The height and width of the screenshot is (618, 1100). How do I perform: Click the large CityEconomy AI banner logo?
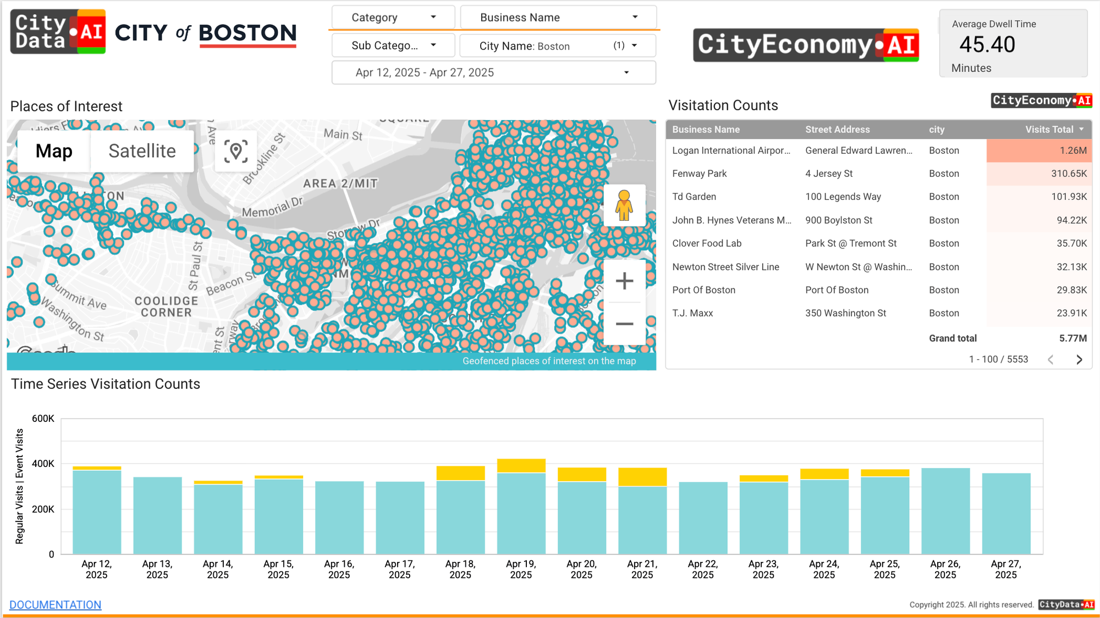[x=806, y=44]
